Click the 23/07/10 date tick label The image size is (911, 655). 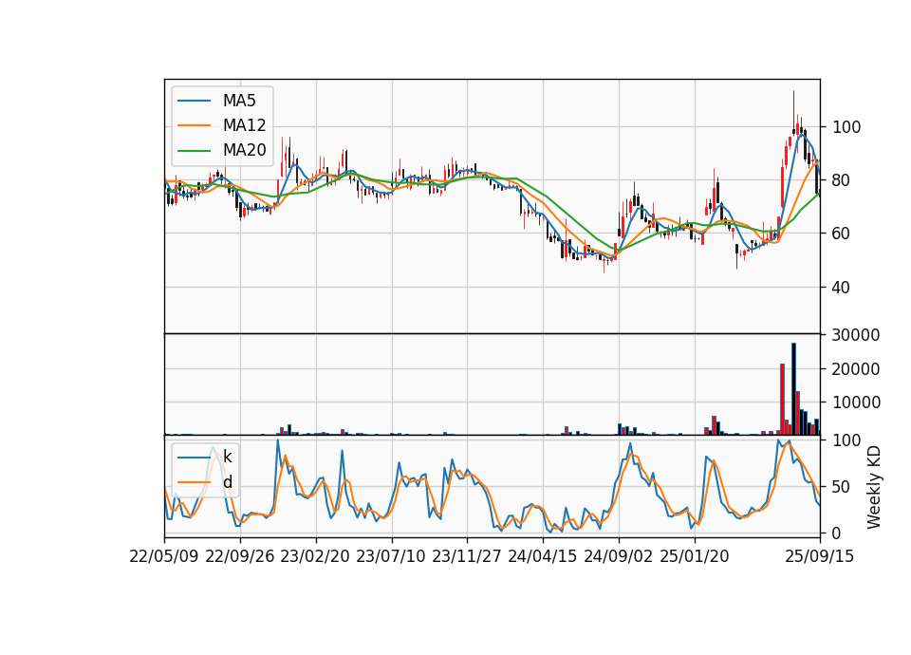pos(391,556)
